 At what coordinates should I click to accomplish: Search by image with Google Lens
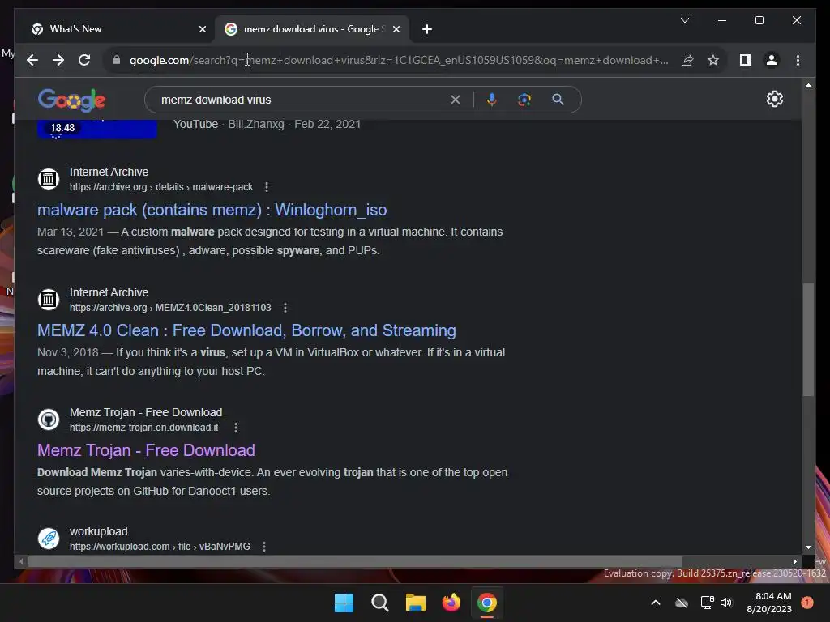524,100
